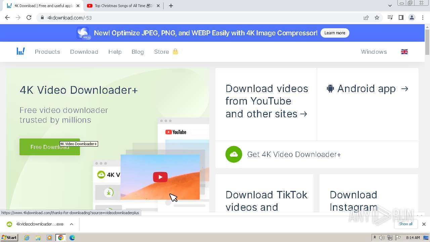Switch to the 4K Download tab
The width and height of the screenshot is (430, 242).
44,6
